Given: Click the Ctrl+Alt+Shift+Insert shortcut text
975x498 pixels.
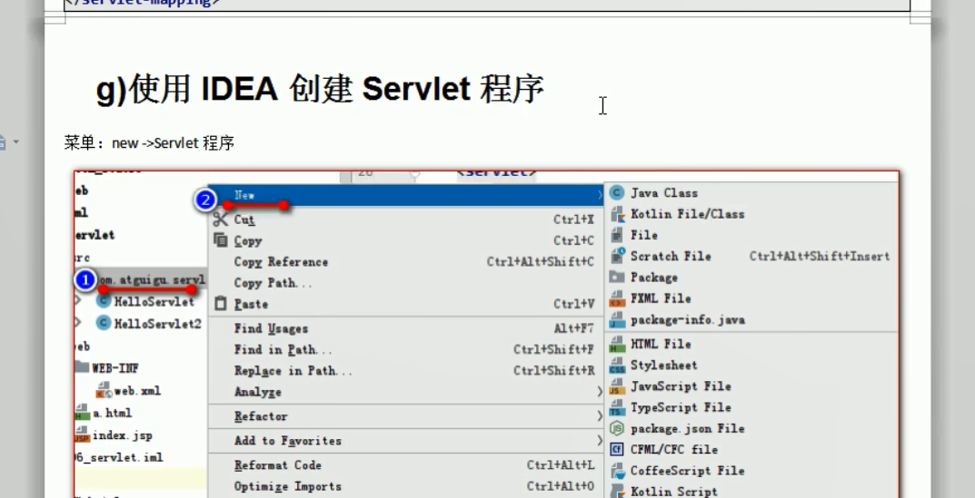Looking at the screenshot, I should (x=820, y=256).
